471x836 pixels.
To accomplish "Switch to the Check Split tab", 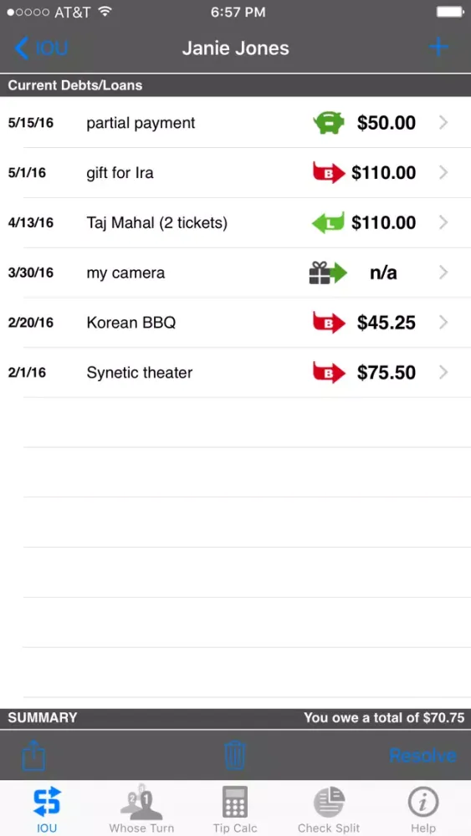I will 329,808.
